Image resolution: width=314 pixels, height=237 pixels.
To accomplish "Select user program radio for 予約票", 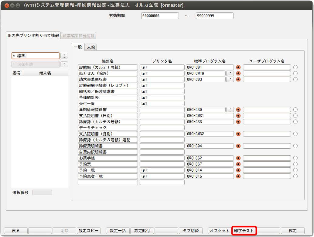I will [x=295, y=164].
